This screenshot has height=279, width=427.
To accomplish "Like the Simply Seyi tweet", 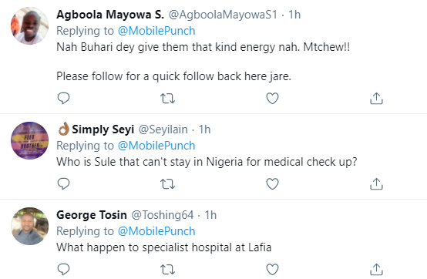I will 272,183.
